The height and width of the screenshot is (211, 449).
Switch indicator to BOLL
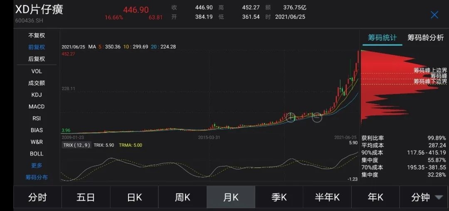pyautogui.click(x=37, y=154)
